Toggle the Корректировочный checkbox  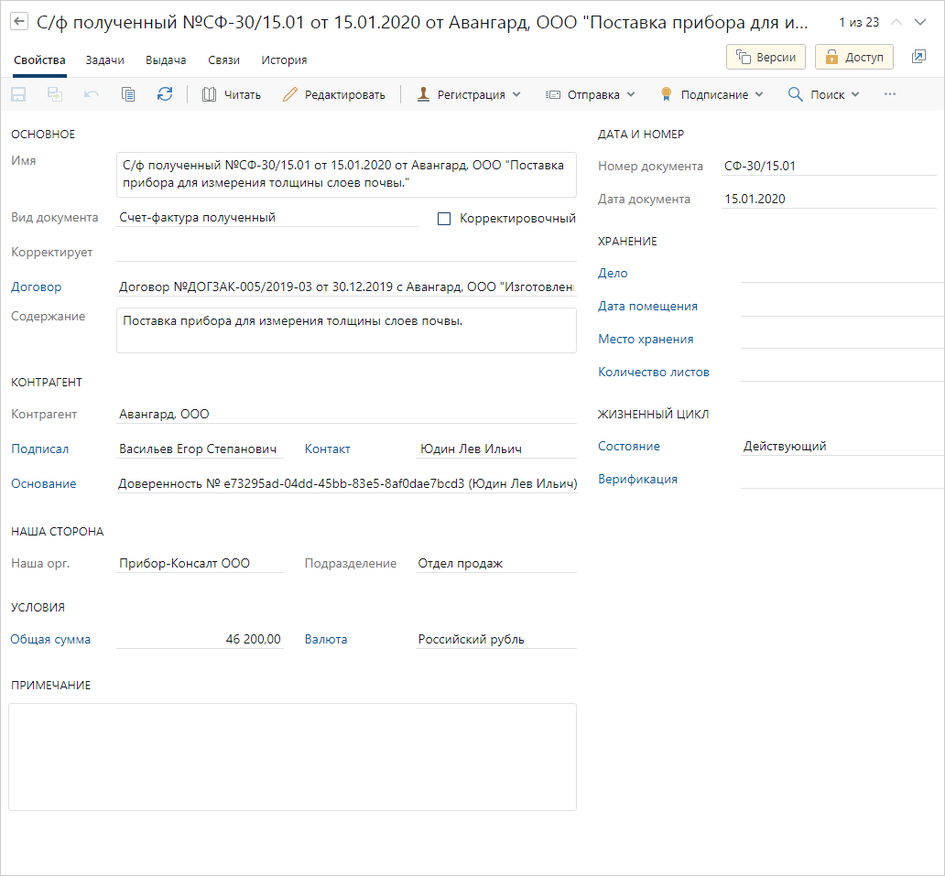[x=445, y=219]
